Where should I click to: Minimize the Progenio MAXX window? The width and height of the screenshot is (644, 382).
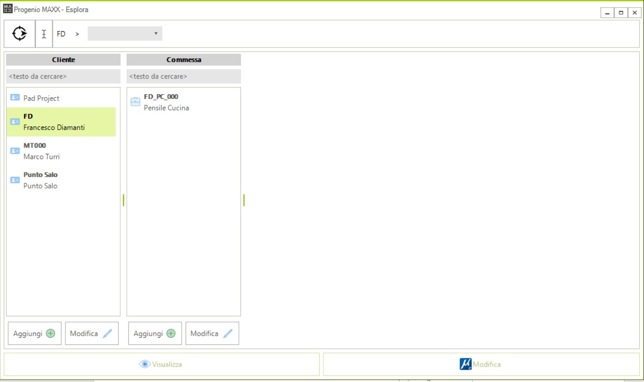tap(607, 13)
